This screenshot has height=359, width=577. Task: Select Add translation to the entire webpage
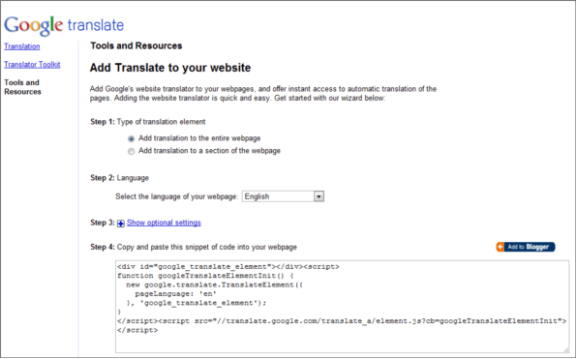(x=131, y=139)
